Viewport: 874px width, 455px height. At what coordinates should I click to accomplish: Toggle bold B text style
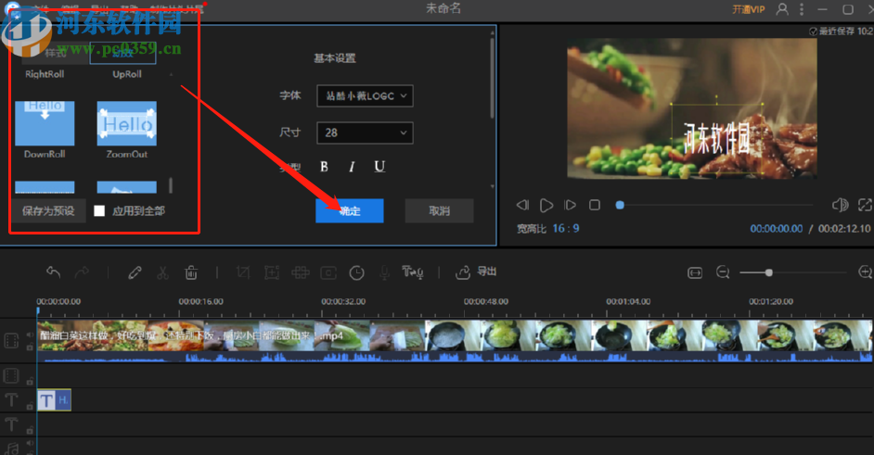pyautogui.click(x=324, y=167)
